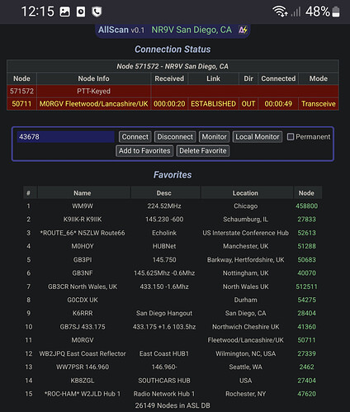Image resolution: width=350 pixels, height=412 pixels.
Task: Toggle the Permanent checkbox
Action: [291, 137]
